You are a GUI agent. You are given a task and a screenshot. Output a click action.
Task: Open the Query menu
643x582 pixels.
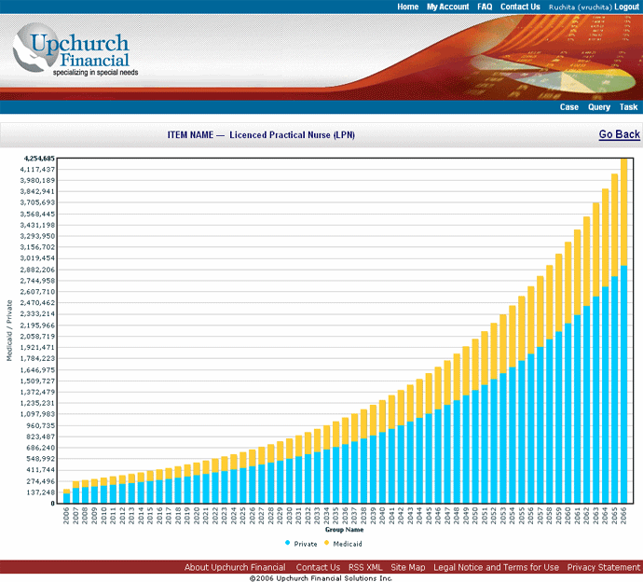598,107
